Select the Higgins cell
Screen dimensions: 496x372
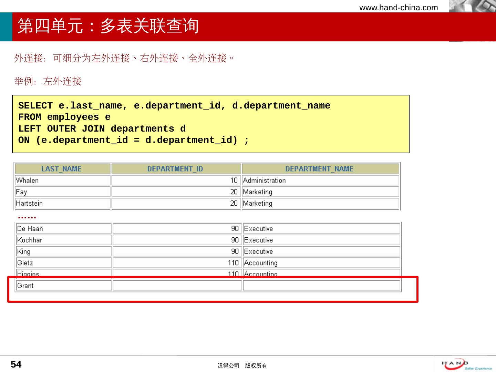click(x=64, y=273)
